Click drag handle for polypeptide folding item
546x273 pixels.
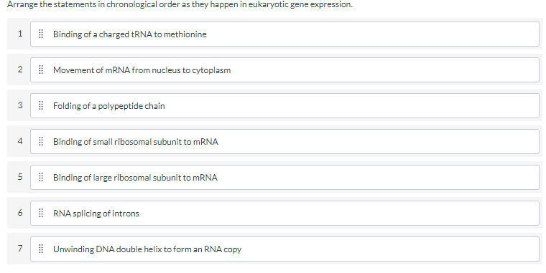point(41,105)
